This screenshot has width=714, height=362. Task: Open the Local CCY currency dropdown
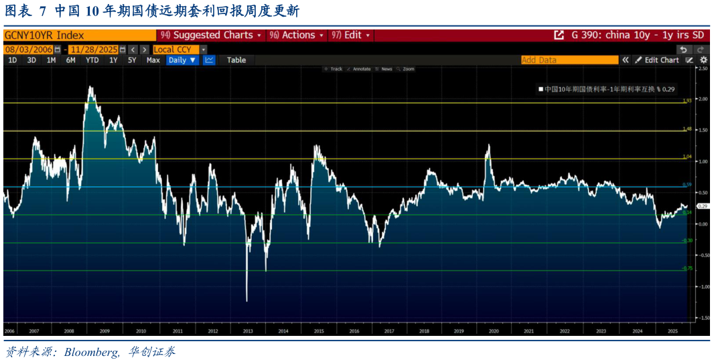180,50
